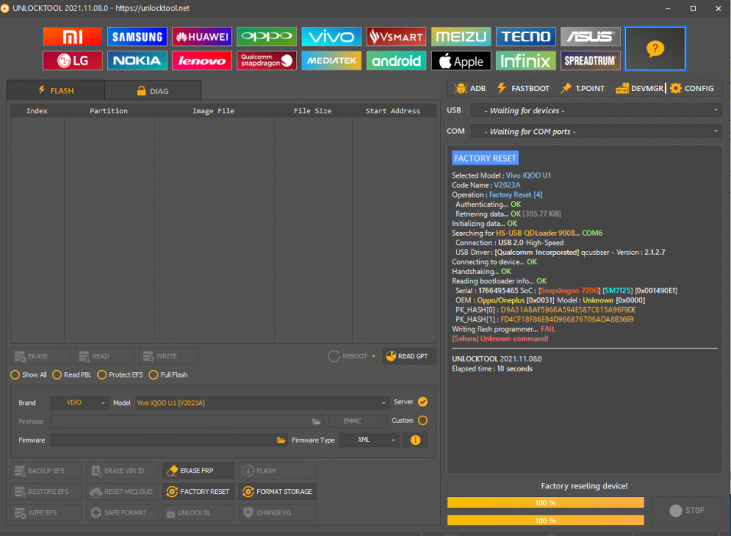
Task: Enable the Custom firehose option
Action: [x=423, y=420]
